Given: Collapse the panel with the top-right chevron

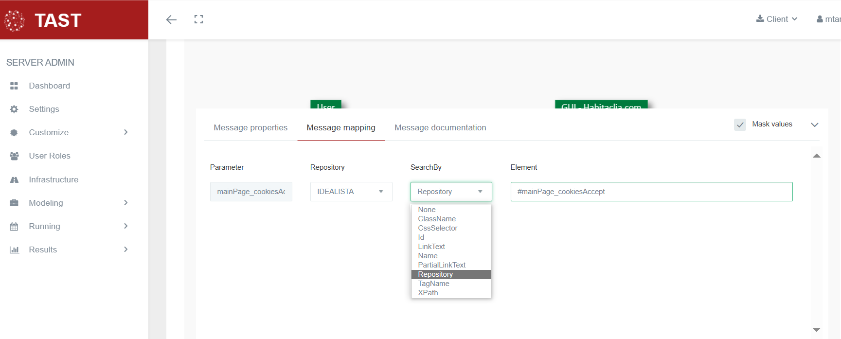Looking at the screenshot, I should coord(814,125).
